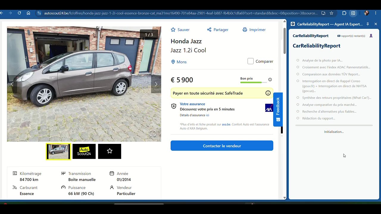Click the 'Comparaison aux données TÜV Report...' step
This screenshot has height=214, width=381.
[331, 74]
